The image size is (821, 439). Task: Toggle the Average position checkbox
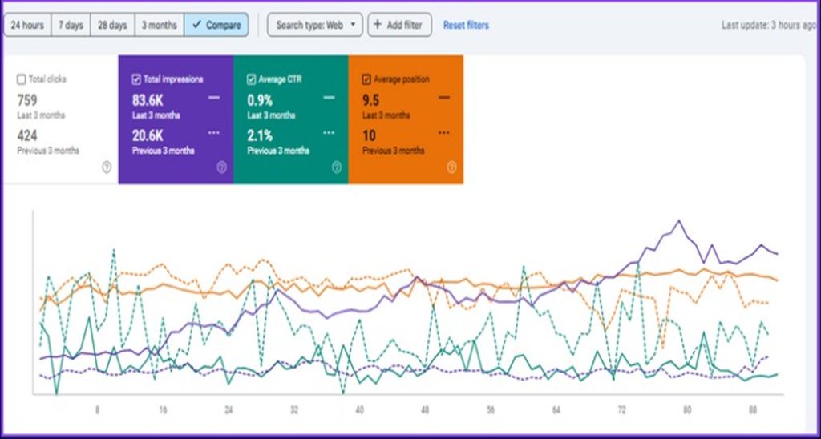click(x=367, y=79)
